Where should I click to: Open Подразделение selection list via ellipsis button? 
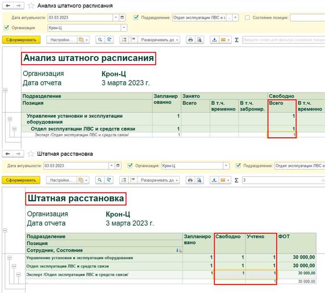coord(229,17)
